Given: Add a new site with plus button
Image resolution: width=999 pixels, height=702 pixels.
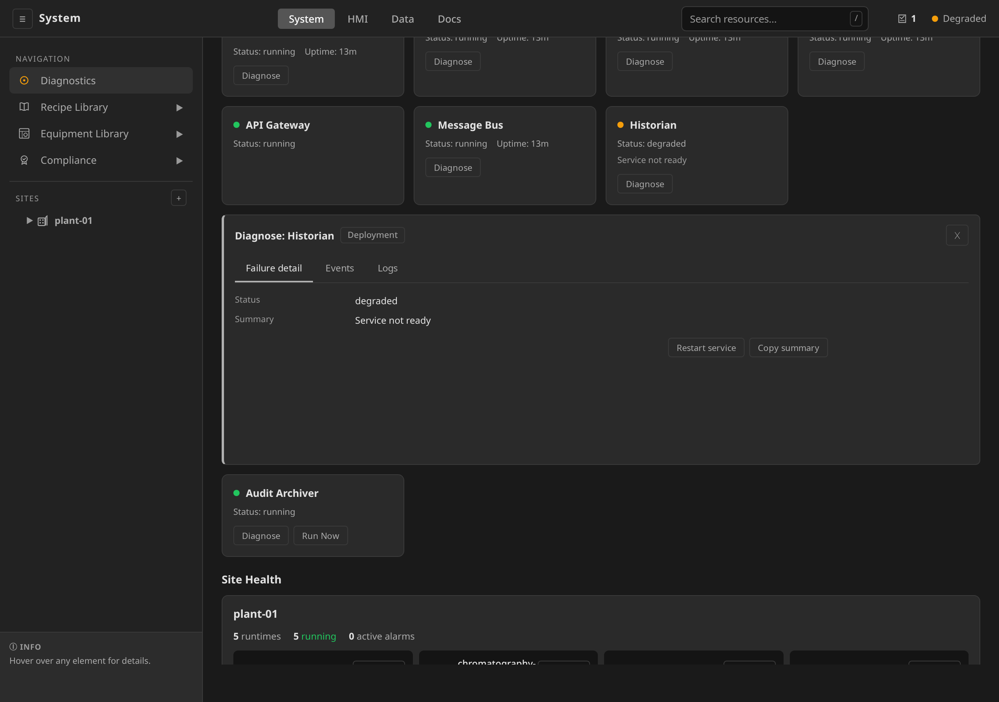Looking at the screenshot, I should [178, 198].
